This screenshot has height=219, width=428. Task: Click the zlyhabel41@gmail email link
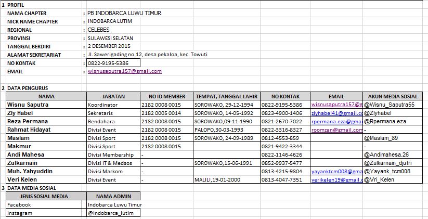coord(337,113)
